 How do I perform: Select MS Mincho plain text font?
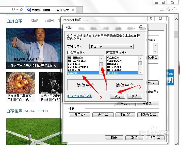(122, 70)
